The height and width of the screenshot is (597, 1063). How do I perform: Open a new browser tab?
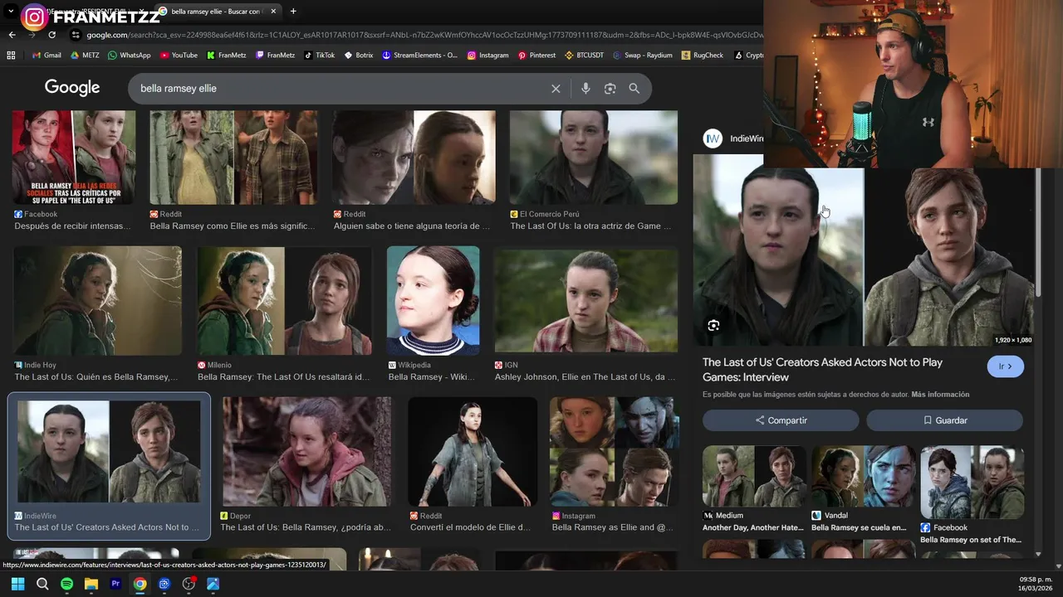[293, 12]
